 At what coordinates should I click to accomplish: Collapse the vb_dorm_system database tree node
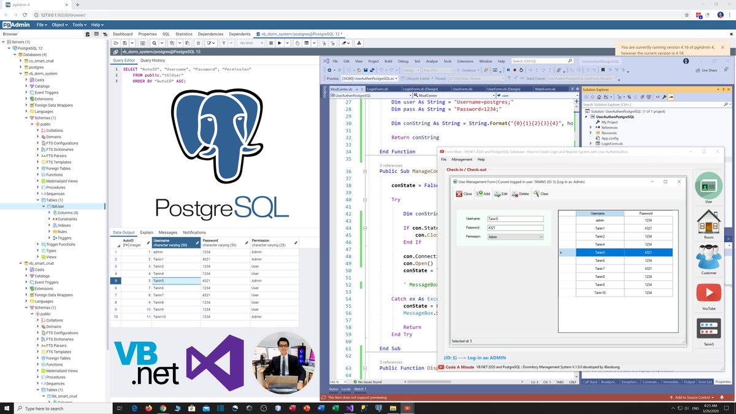21,74
